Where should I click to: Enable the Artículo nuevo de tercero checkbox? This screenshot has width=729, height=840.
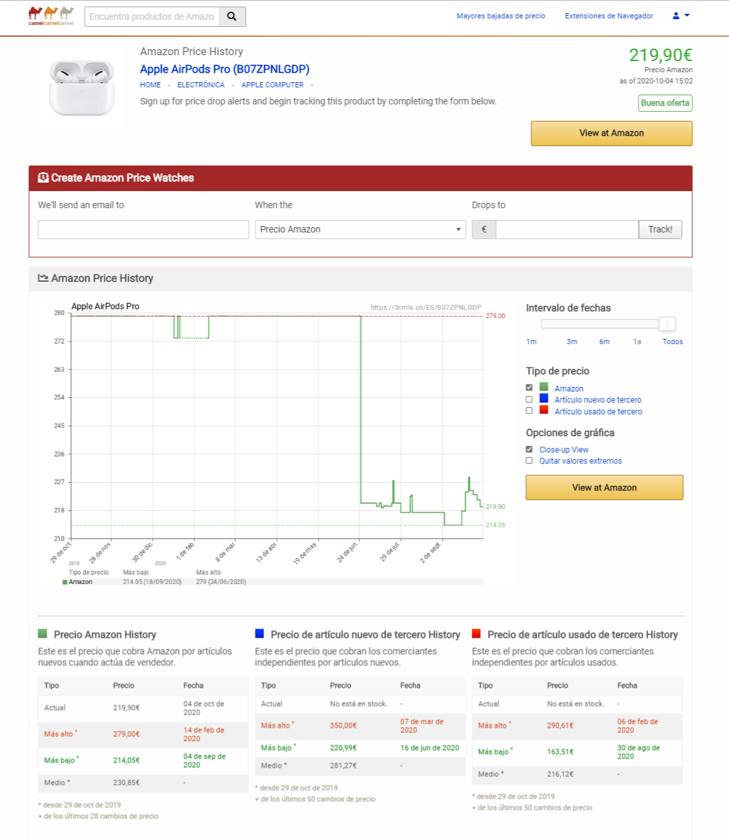point(529,399)
